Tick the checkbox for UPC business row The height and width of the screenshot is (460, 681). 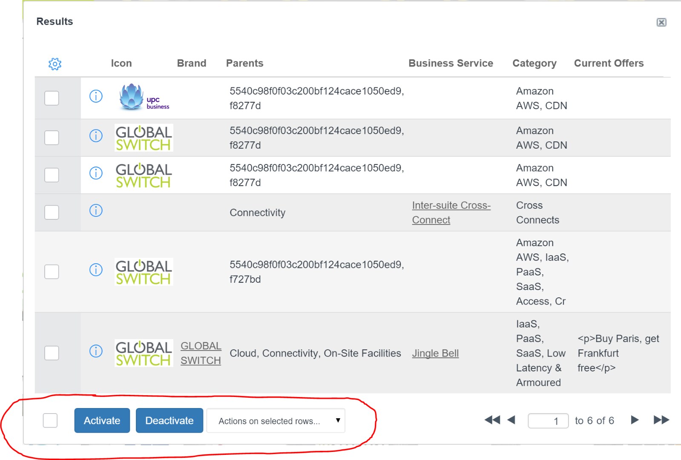(52, 98)
